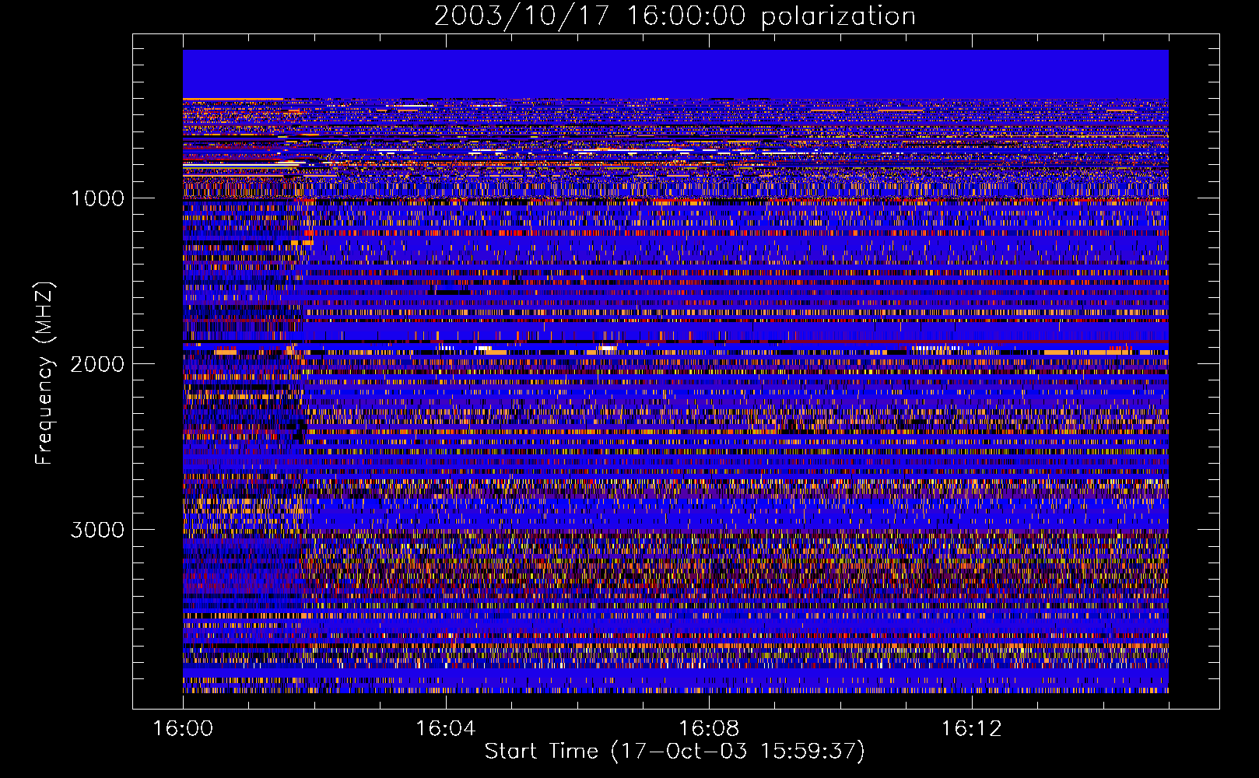
Task: Select the 'Frequency (MHZ)' axis label
Action: (x=44, y=373)
